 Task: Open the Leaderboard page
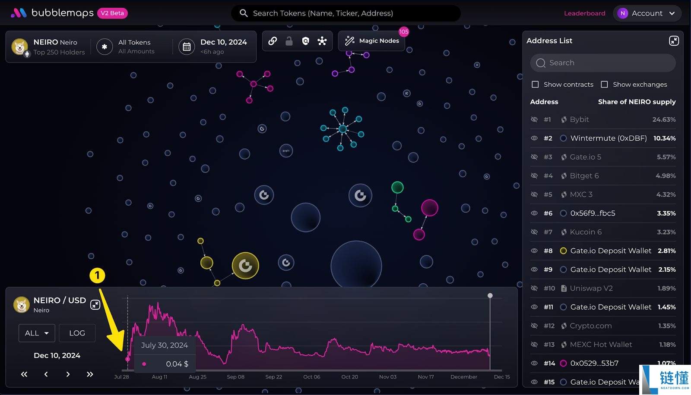click(585, 13)
